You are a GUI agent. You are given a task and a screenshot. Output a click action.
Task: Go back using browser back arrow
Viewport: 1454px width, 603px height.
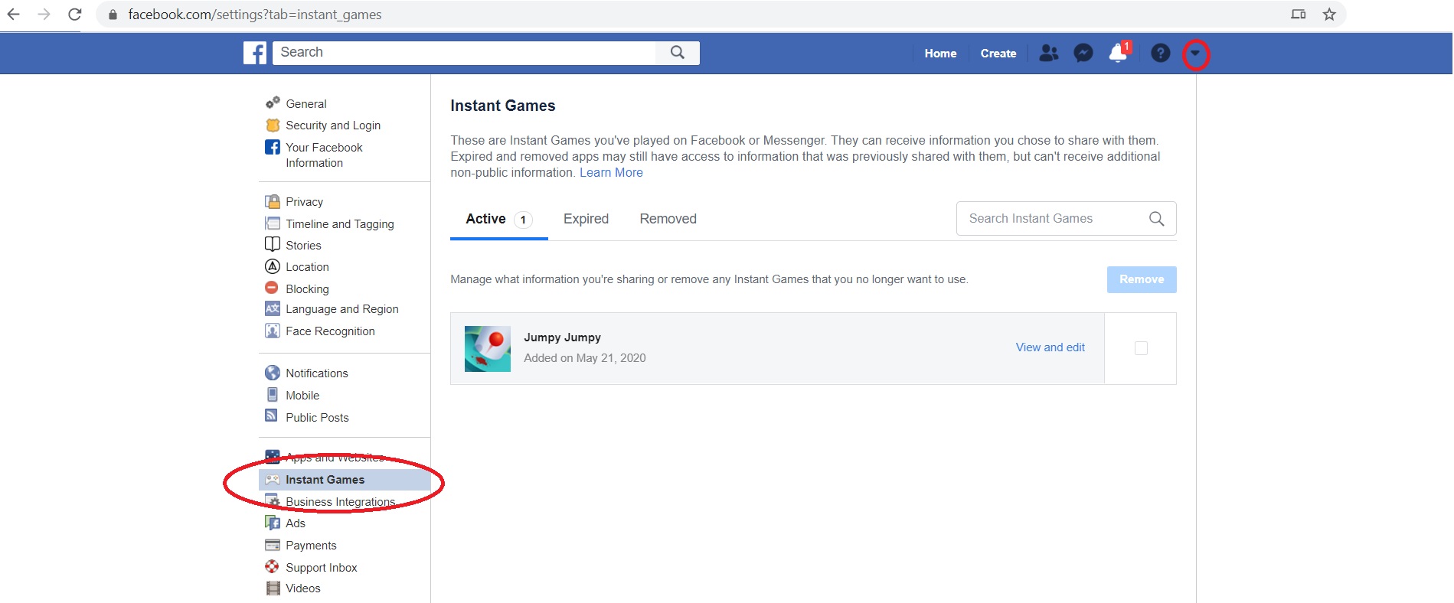[13, 14]
